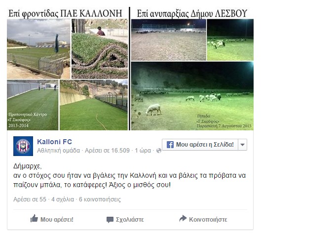
Task: Click the Αρέσει σε 16.509 page likes text
Action: [x=107, y=151]
